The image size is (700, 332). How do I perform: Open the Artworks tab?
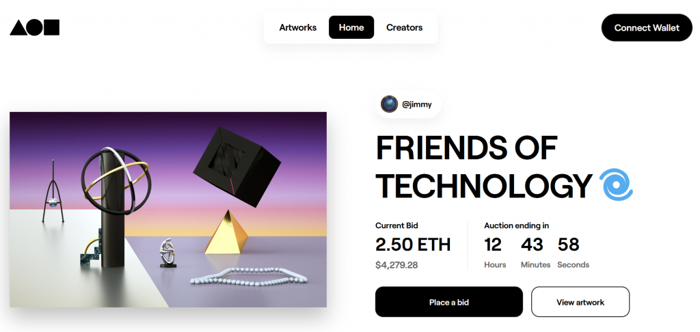pos(297,27)
